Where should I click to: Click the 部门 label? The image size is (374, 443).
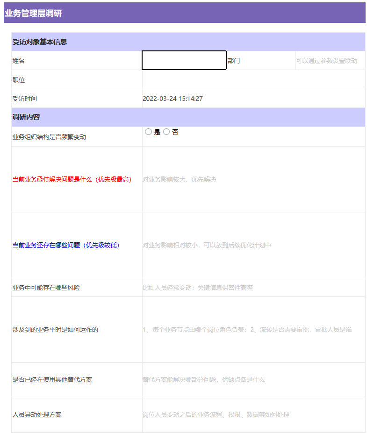pyautogui.click(x=234, y=61)
